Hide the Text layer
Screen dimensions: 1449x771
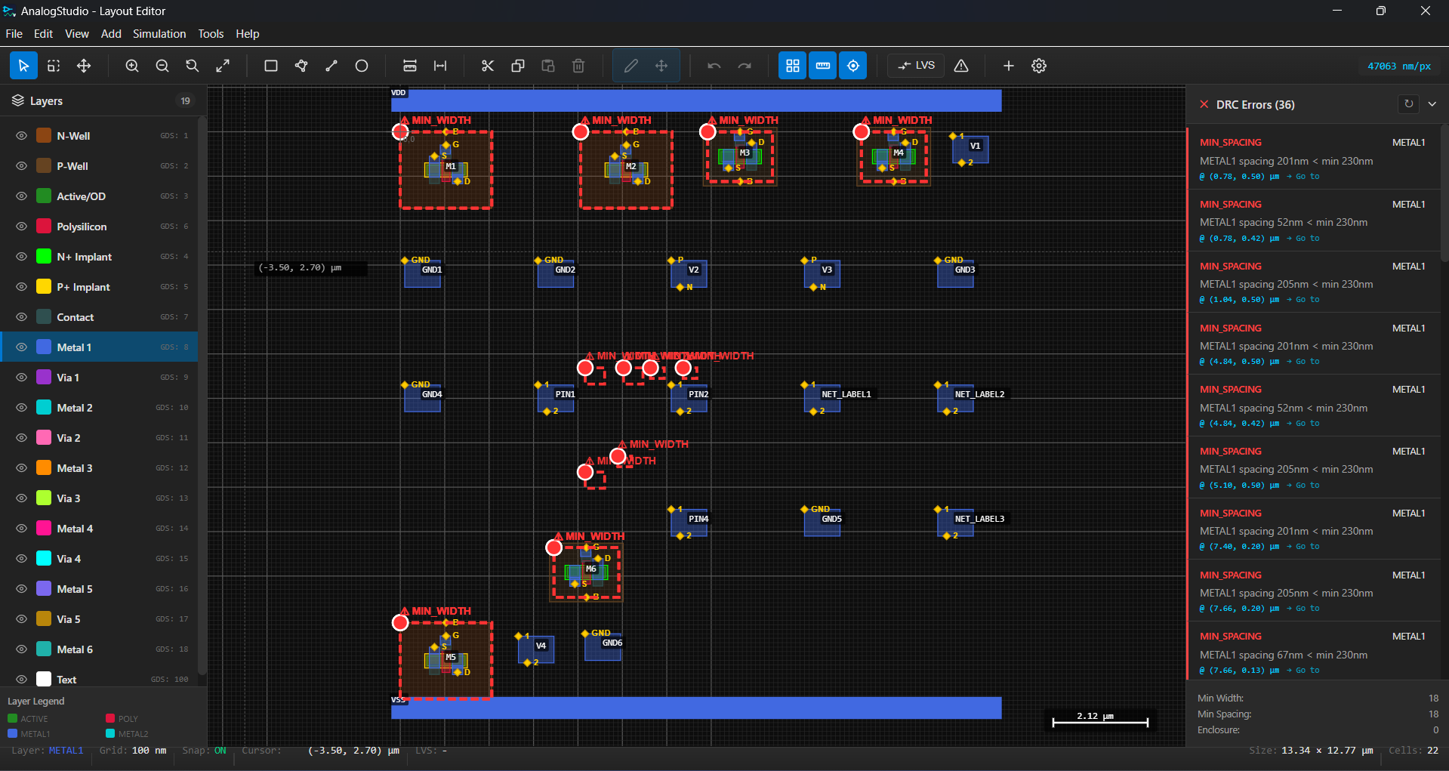click(21, 680)
